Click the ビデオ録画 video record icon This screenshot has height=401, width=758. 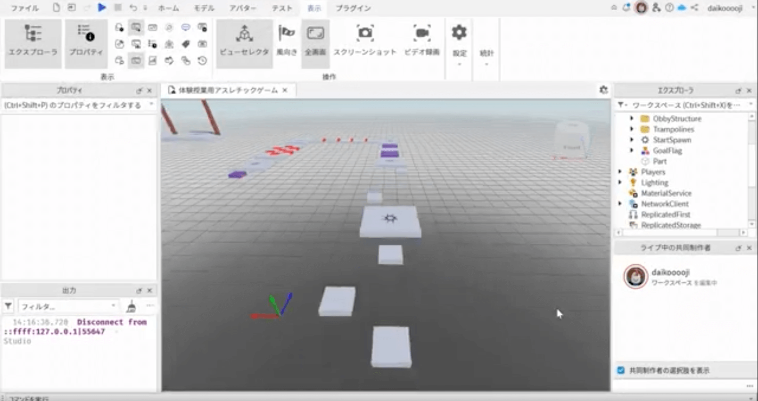(422, 33)
